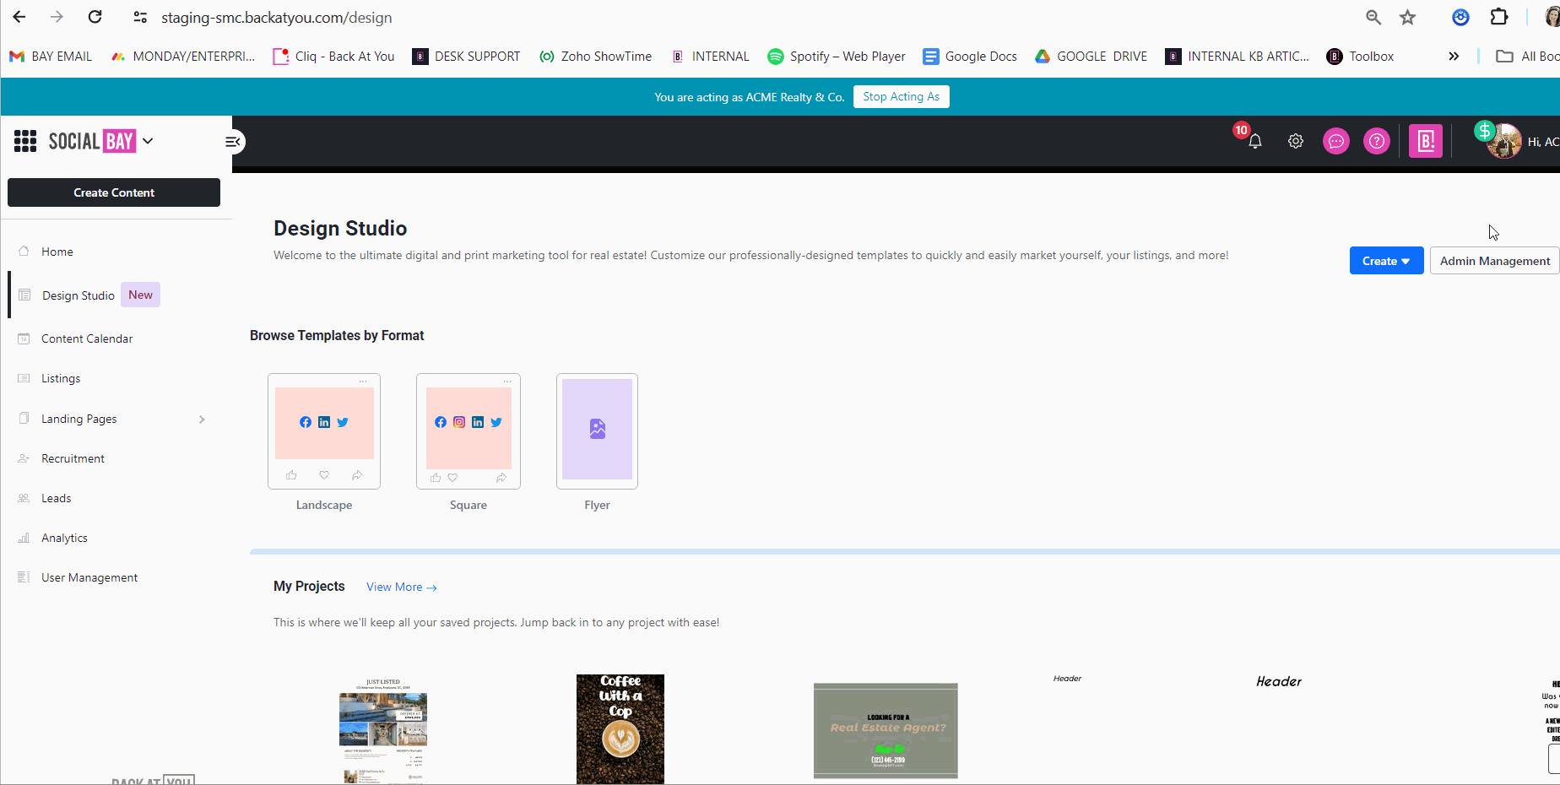Go to Home in the sidebar
The image size is (1560, 785).
coord(57,252)
